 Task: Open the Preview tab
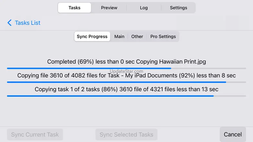tap(109, 8)
